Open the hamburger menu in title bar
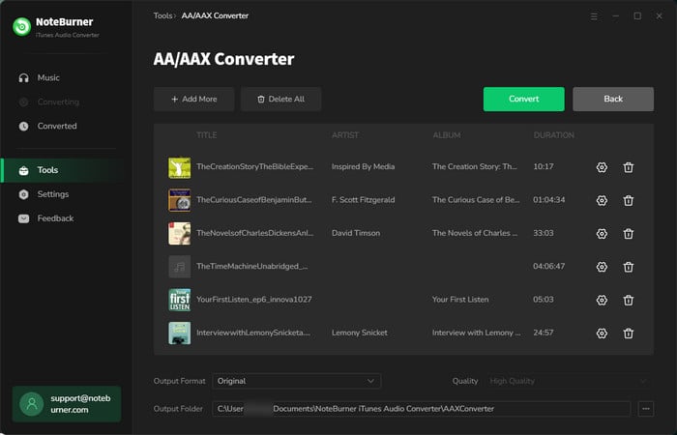This screenshot has width=677, height=435. (594, 16)
